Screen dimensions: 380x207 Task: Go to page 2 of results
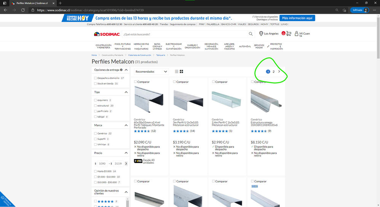click(274, 72)
